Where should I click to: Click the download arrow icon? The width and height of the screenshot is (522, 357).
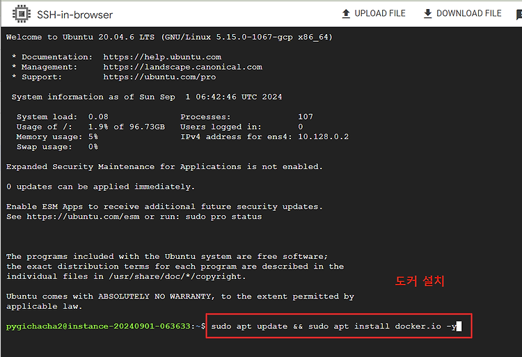click(x=428, y=14)
